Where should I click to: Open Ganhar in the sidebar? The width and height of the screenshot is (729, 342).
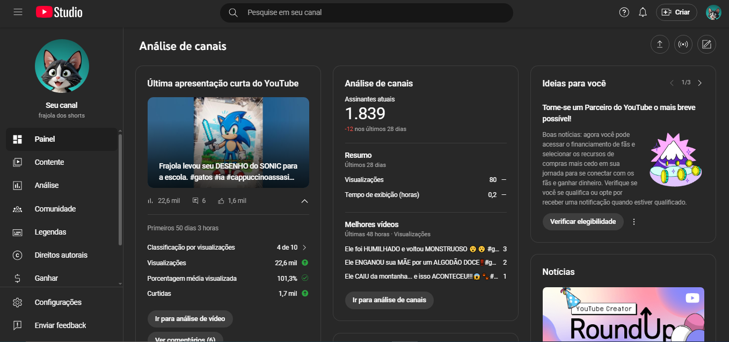point(62,278)
